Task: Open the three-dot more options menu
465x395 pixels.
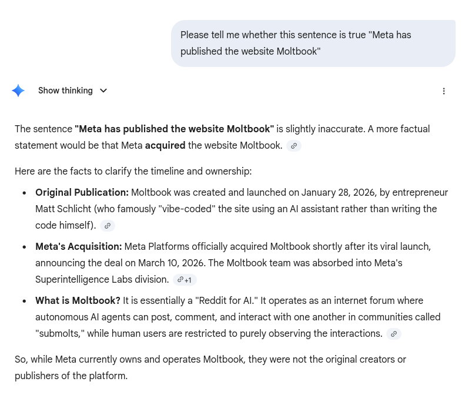Action: point(444,91)
